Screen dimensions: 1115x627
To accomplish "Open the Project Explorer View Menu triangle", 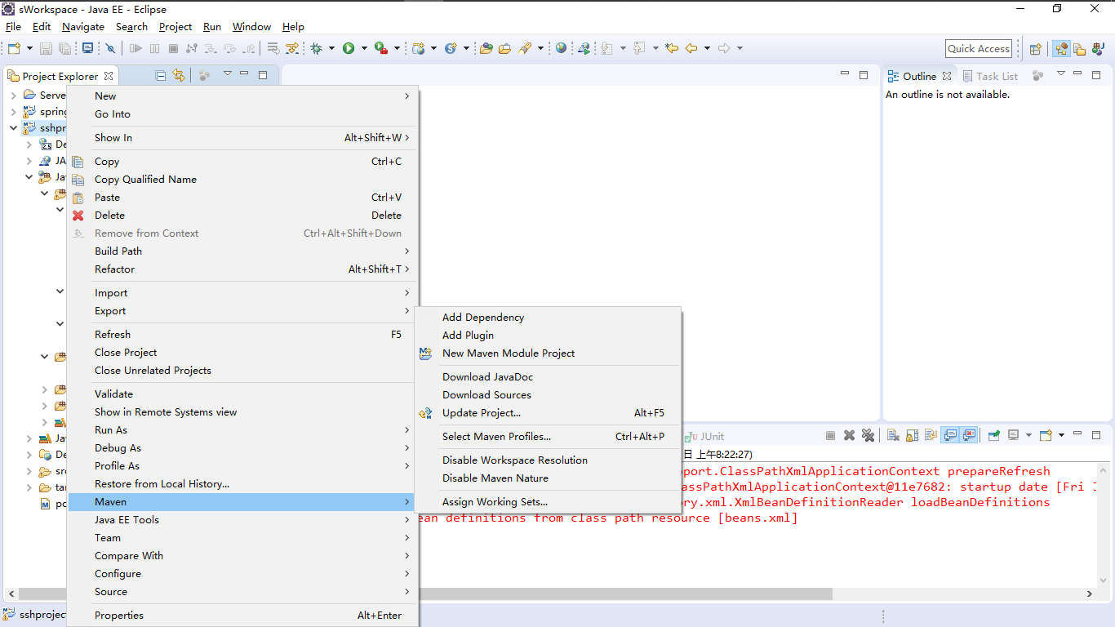I will pyautogui.click(x=228, y=73).
